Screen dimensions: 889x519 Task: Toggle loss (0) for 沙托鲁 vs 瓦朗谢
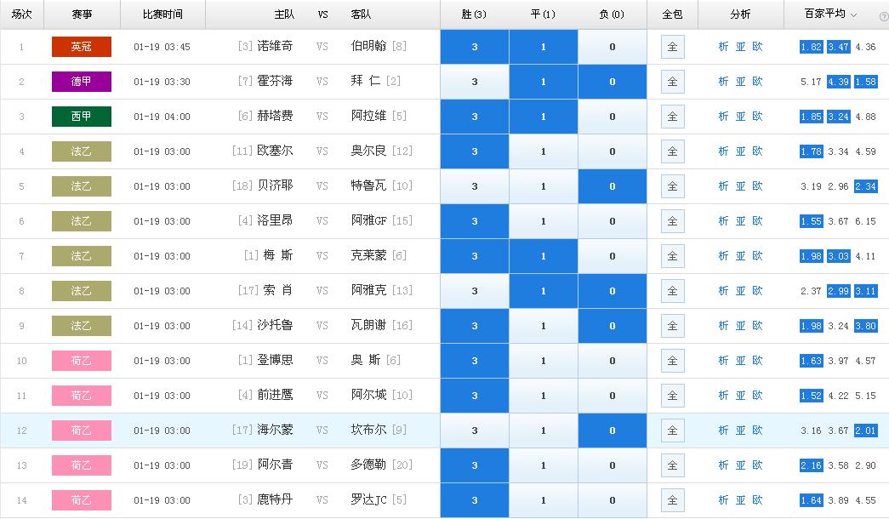(x=613, y=326)
